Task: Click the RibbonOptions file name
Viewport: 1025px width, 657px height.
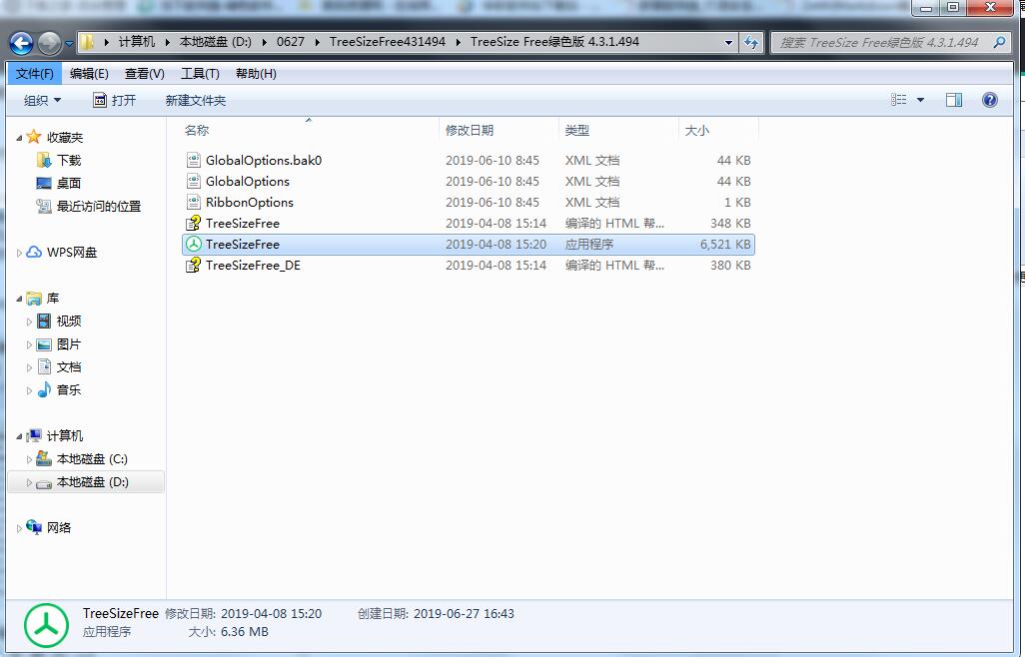Action: tap(250, 202)
